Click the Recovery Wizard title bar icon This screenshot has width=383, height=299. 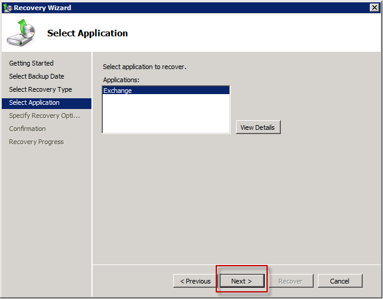pyautogui.click(x=8, y=8)
